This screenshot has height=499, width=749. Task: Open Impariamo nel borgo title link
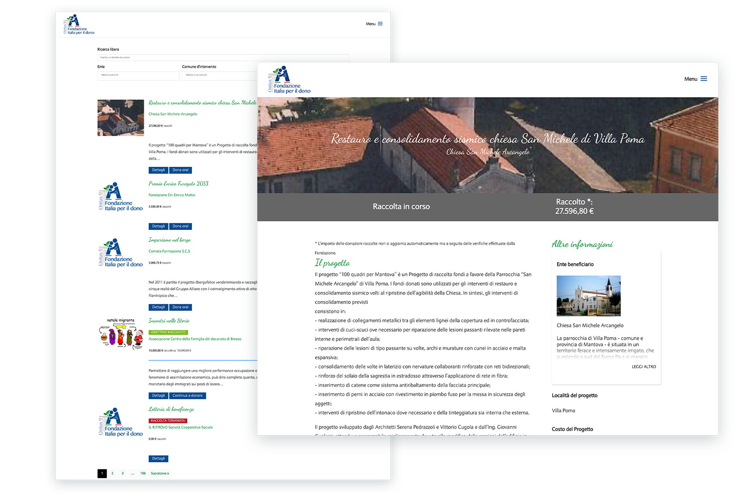coord(169,240)
